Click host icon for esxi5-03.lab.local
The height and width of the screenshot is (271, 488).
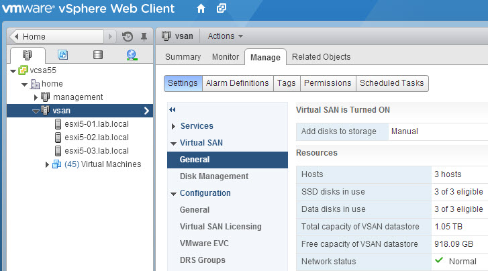(x=58, y=150)
